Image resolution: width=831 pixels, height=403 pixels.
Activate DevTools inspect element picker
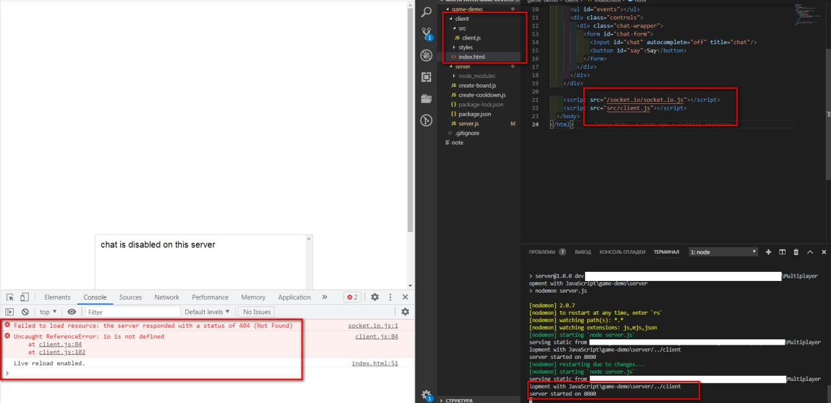point(10,297)
